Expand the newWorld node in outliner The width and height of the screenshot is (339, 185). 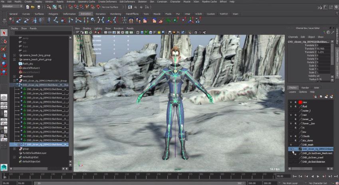click(14, 76)
